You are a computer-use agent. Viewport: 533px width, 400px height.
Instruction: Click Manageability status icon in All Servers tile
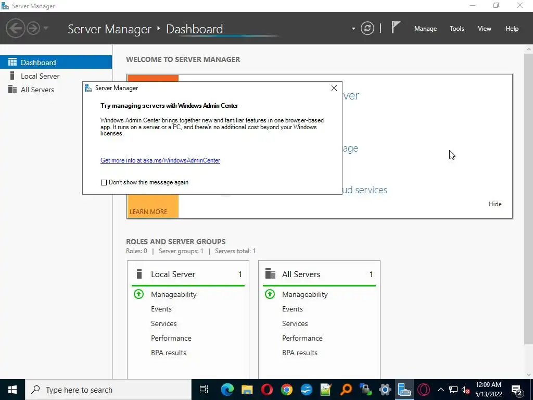270,294
